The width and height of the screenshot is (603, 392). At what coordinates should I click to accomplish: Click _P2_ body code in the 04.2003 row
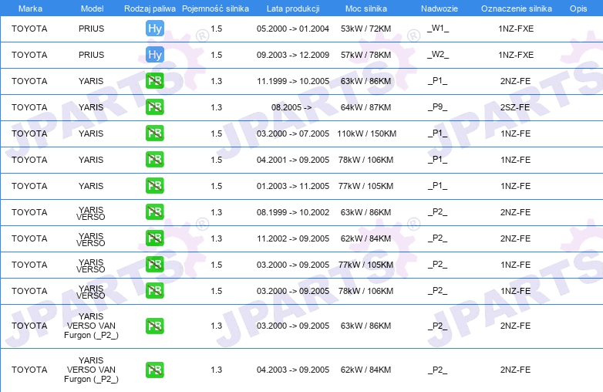tap(438, 370)
